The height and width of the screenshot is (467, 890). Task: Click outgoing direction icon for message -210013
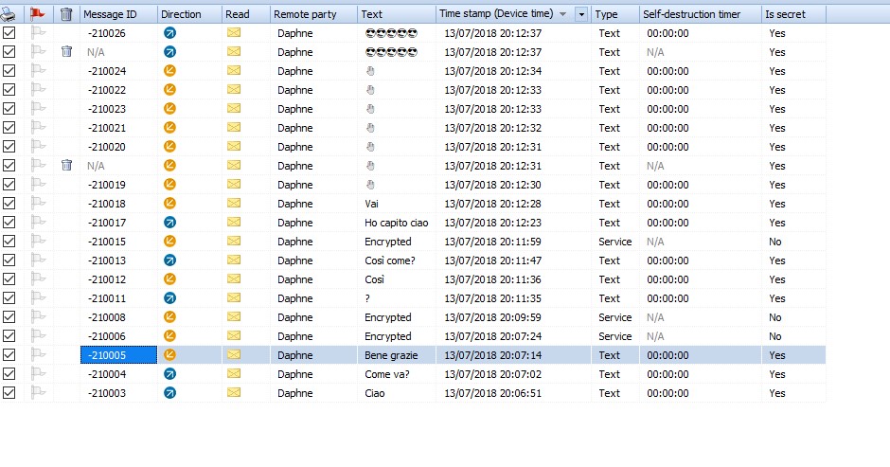[x=169, y=260]
